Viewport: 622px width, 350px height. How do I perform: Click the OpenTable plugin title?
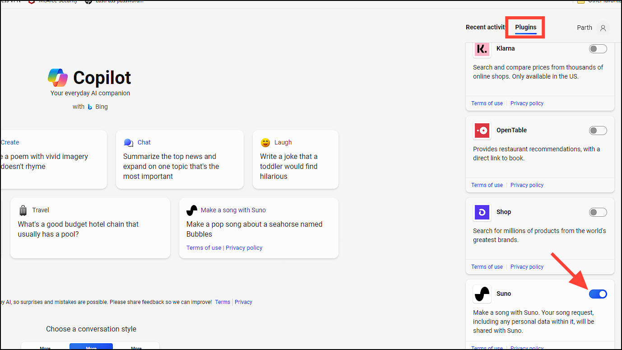[511, 130]
